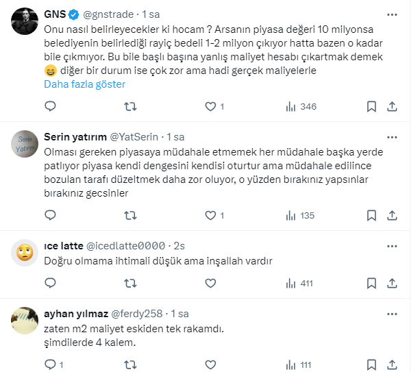Expand GNS tweet with Daha fazla göster

[84, 84]
